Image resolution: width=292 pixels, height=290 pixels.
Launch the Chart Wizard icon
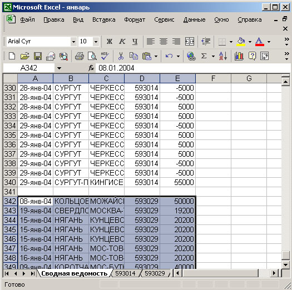click(239, 56)
